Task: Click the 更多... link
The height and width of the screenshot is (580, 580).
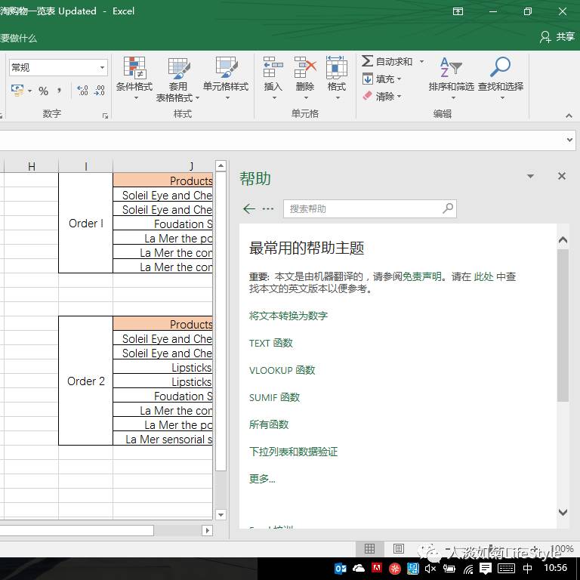Action: click(262, 479)
